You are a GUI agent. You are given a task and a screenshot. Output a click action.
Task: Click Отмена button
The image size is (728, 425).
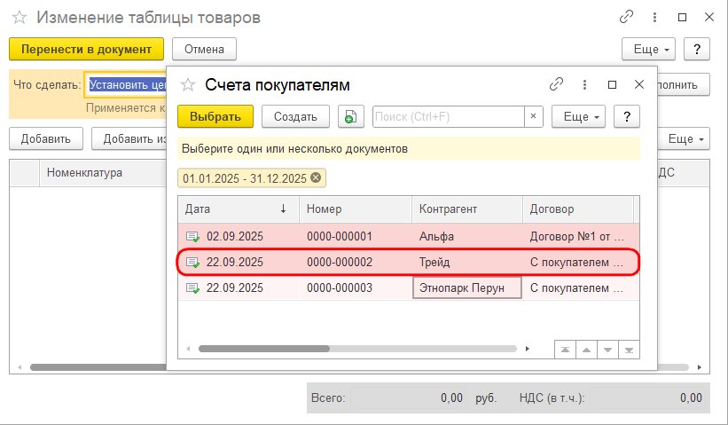click(x=204, y=49)
